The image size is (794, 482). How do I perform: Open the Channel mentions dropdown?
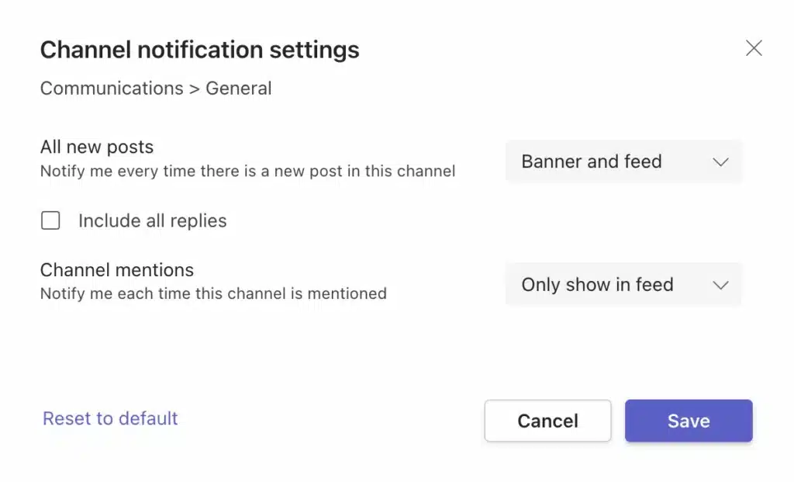tap(623, 284)
